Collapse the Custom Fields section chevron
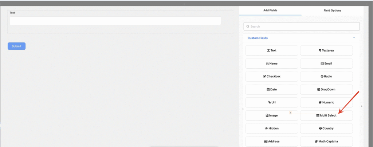 pos(354,38)
